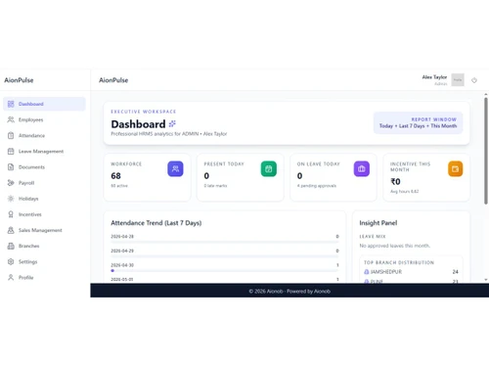Viewport: 489px width, 367px height.
Task: Click the Present Today card value
Action: (x=206, y=176)
